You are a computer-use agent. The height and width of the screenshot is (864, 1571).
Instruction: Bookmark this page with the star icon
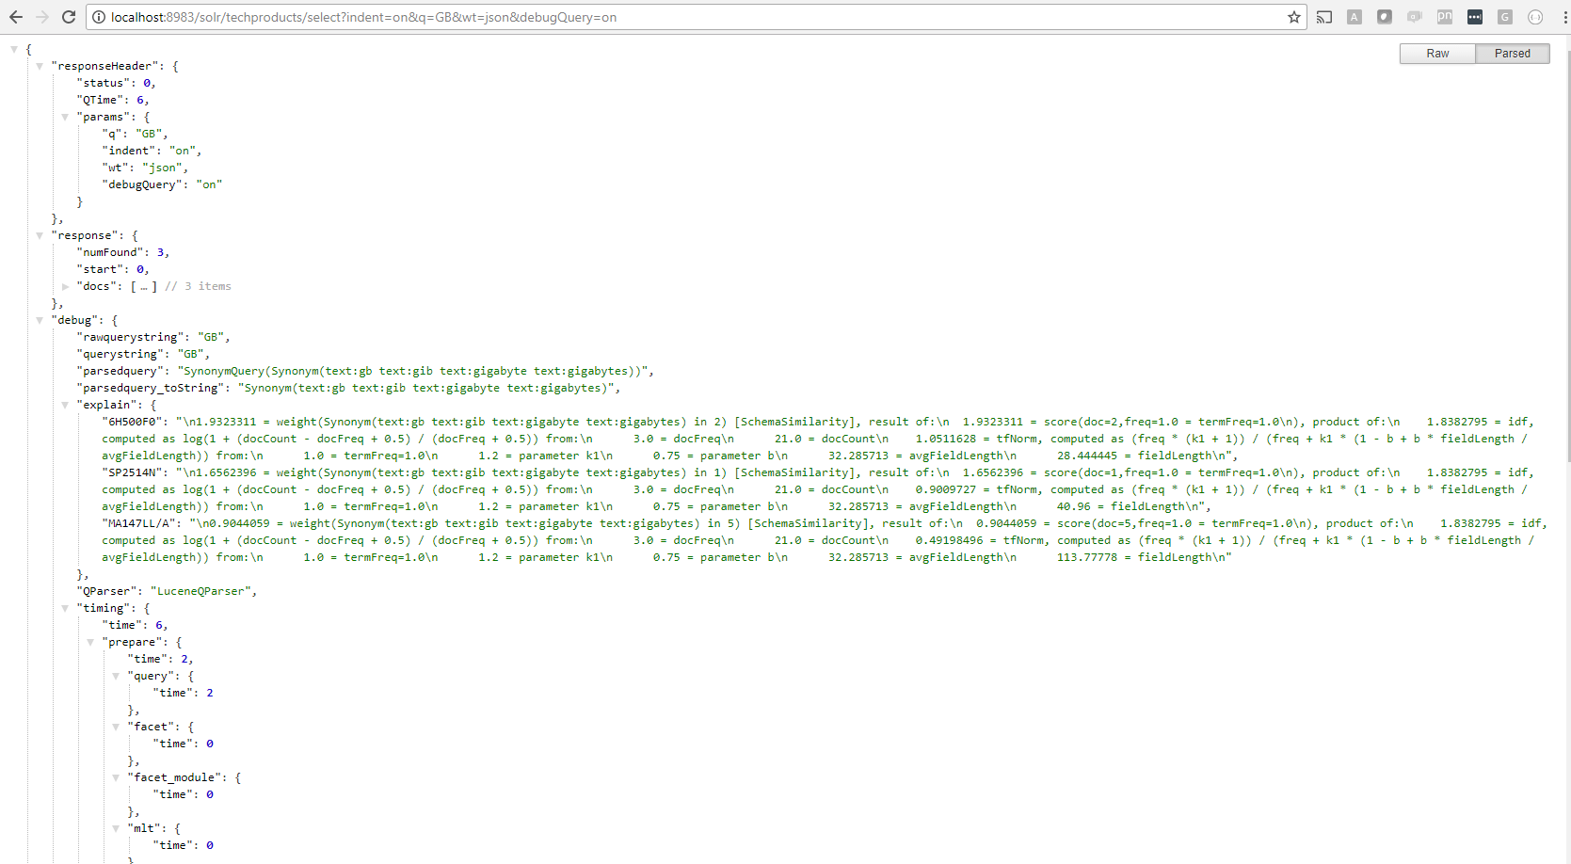coord(1294,17)
